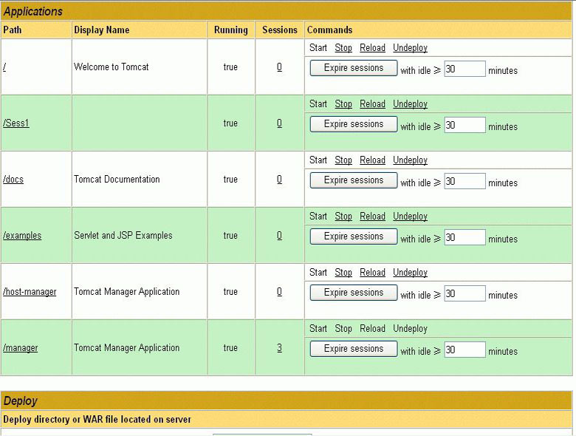Click the root "/" path link
This screenshot has height=436, width=576.
[4, 67]
